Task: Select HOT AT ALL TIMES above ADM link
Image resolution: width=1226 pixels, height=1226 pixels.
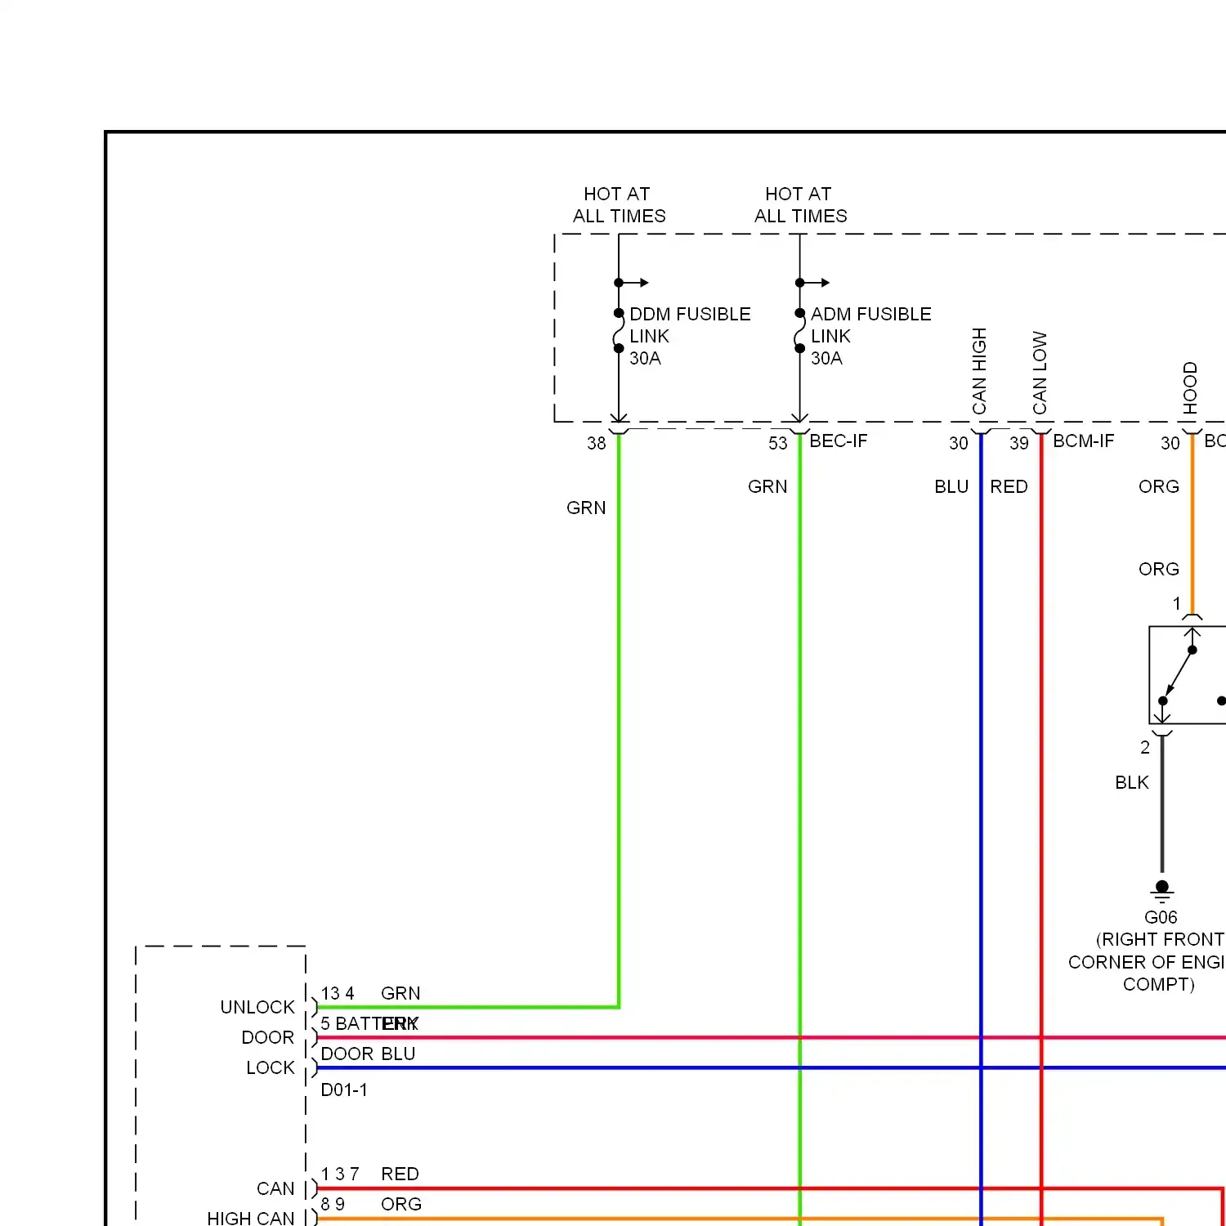Action: pyautogui.click(x=800, y=205)
